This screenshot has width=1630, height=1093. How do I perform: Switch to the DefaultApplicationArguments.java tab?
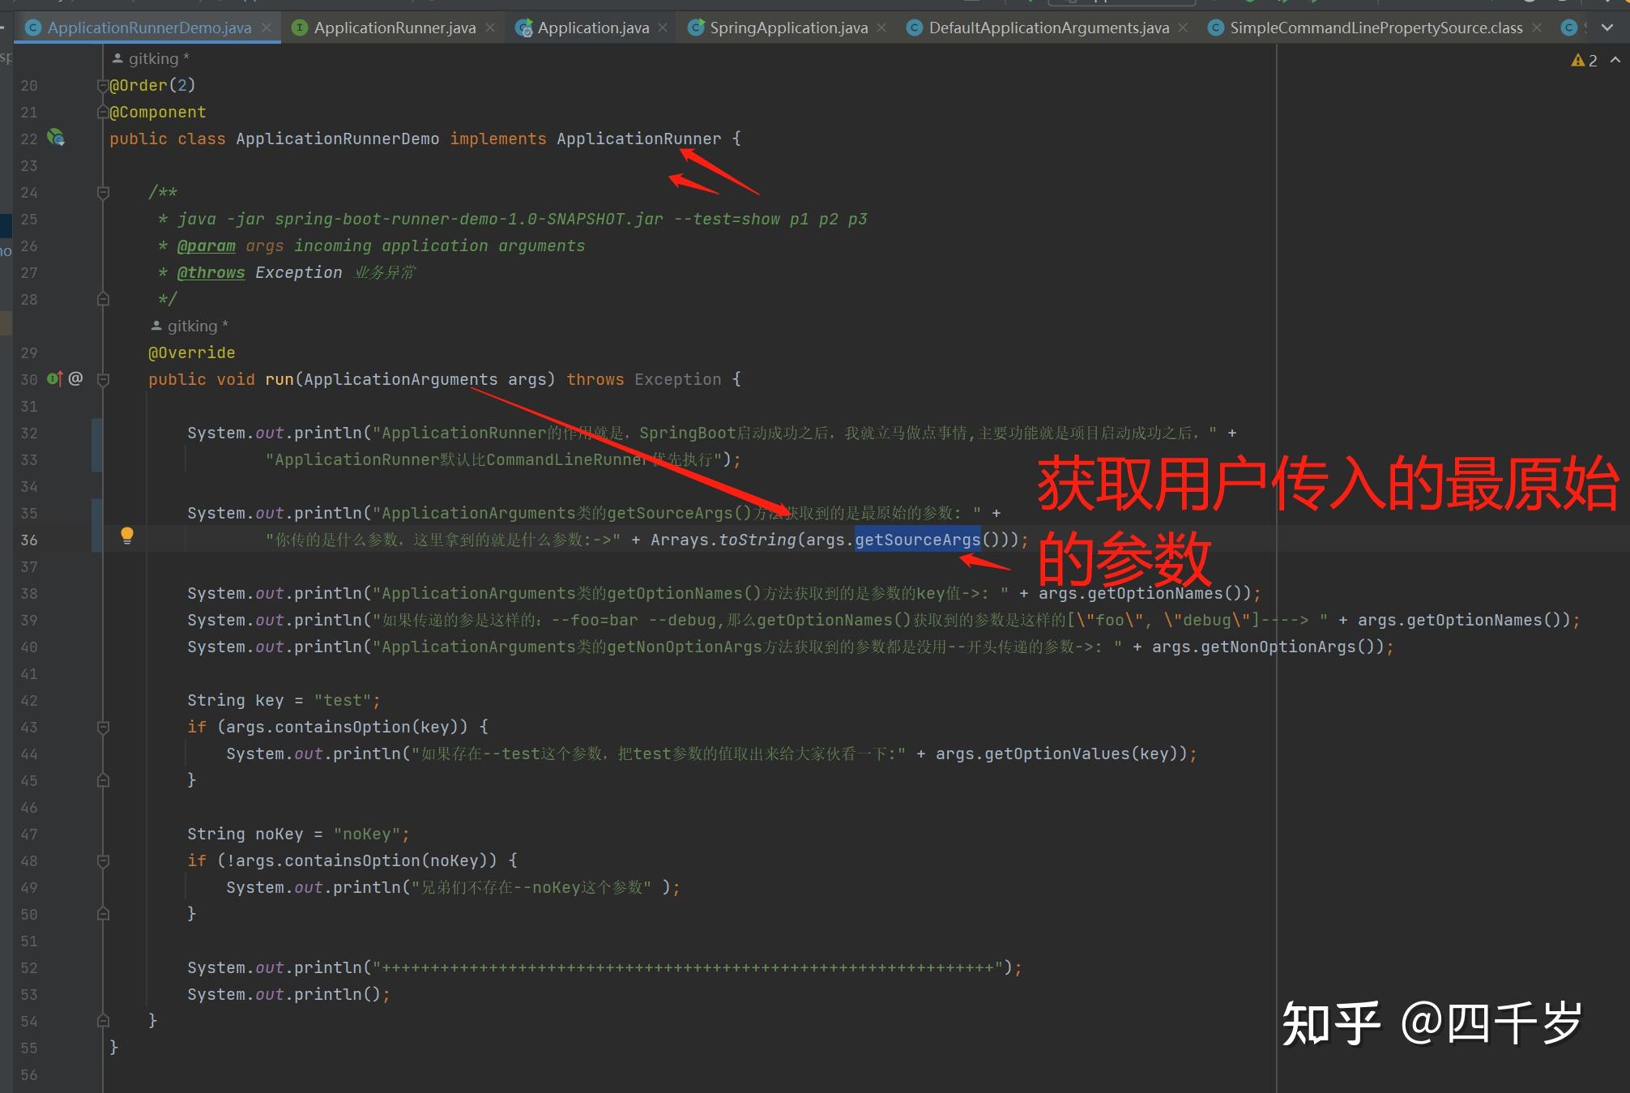(x=1048, y=28)
